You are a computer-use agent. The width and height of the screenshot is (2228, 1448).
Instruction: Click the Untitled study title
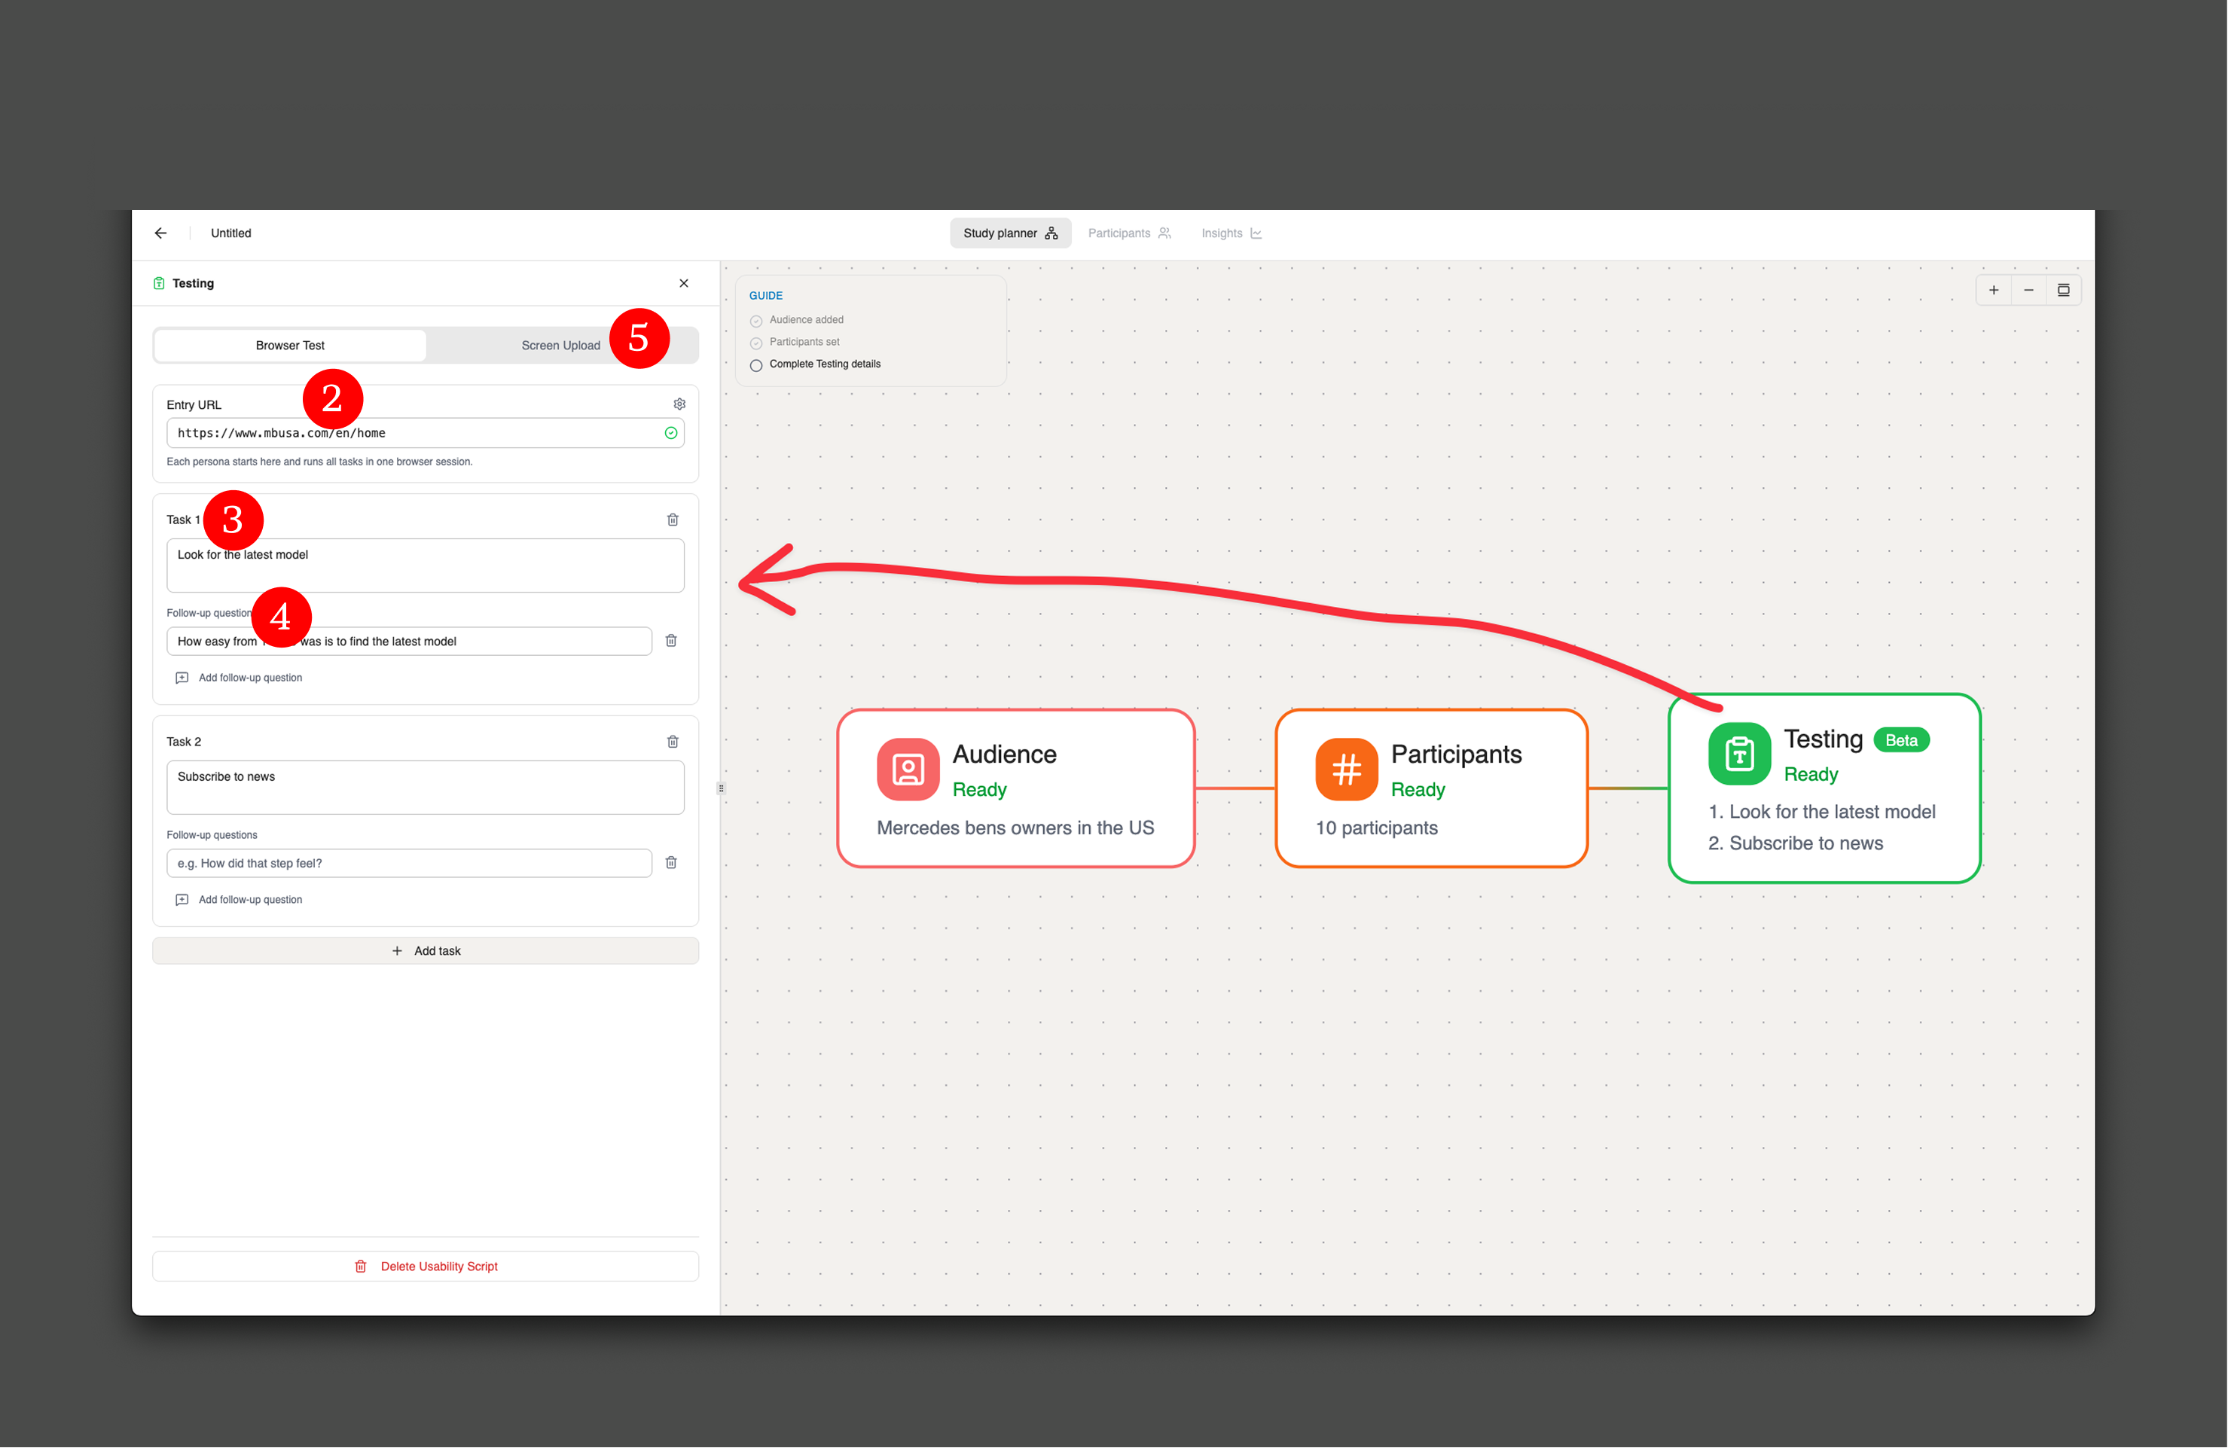(x=230, y=233)
